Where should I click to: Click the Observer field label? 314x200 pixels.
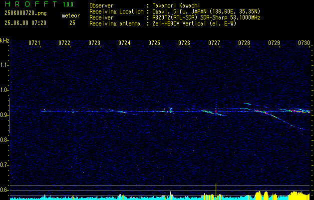[101, 5]
